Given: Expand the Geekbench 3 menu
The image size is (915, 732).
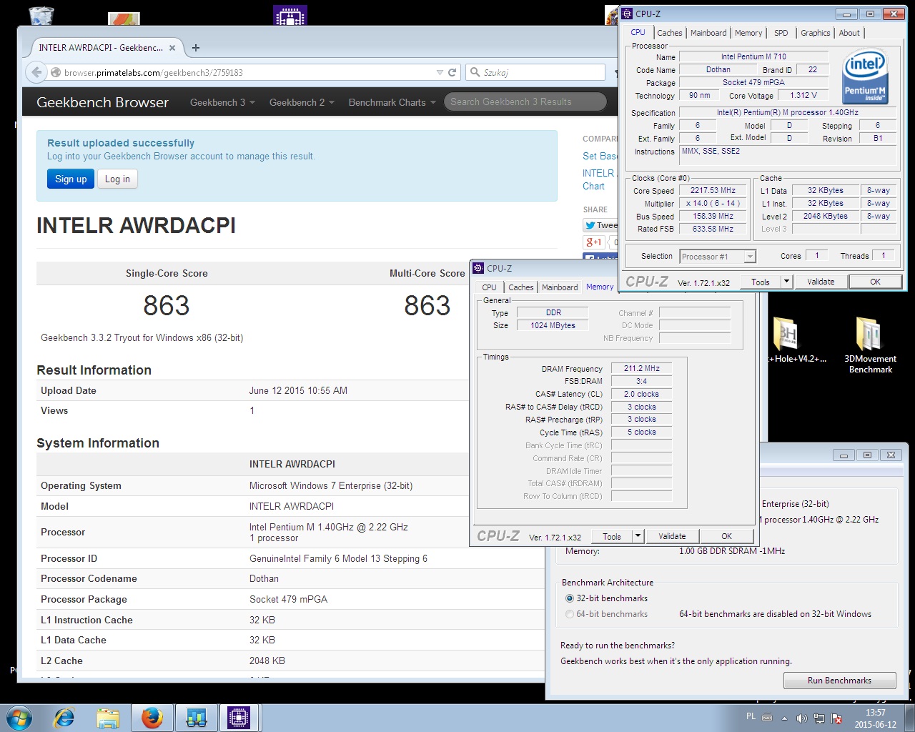Looking at the screenshot, I should click(222, 102).
